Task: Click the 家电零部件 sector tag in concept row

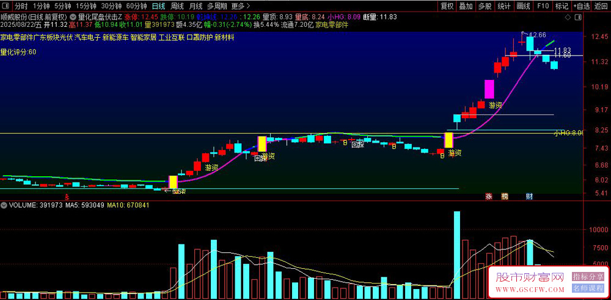Action: pos(16,38)
